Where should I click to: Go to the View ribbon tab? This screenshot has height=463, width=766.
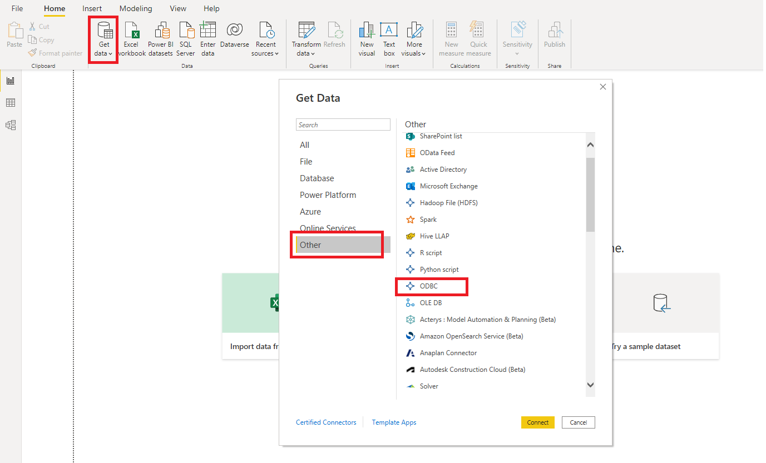pyautogui.click(x=178, y=8)
